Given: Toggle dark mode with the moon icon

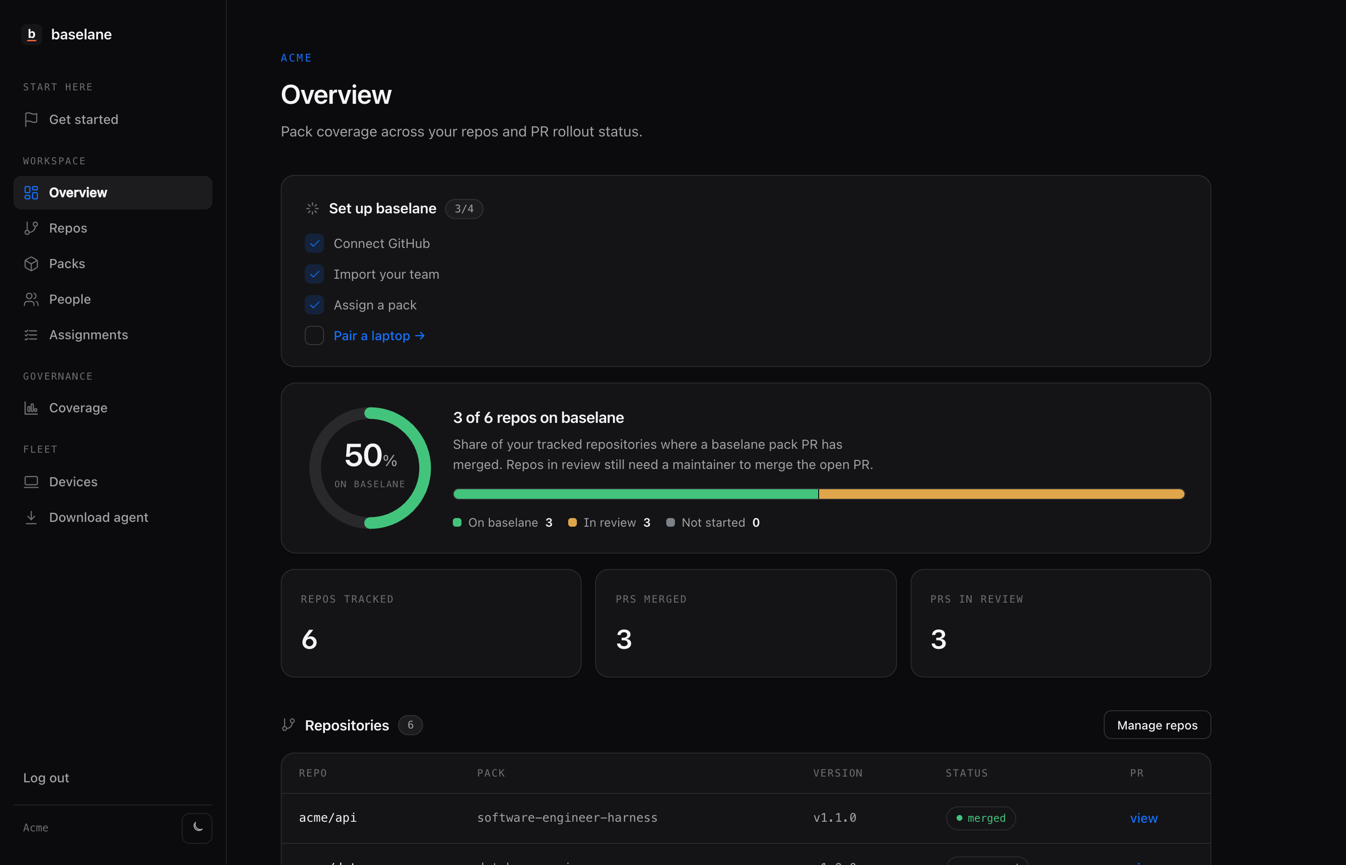Looking at the screenshot, I should [x=197, y=828].
